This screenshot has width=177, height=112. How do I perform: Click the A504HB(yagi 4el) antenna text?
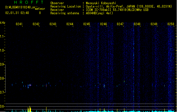pos(99,13)
